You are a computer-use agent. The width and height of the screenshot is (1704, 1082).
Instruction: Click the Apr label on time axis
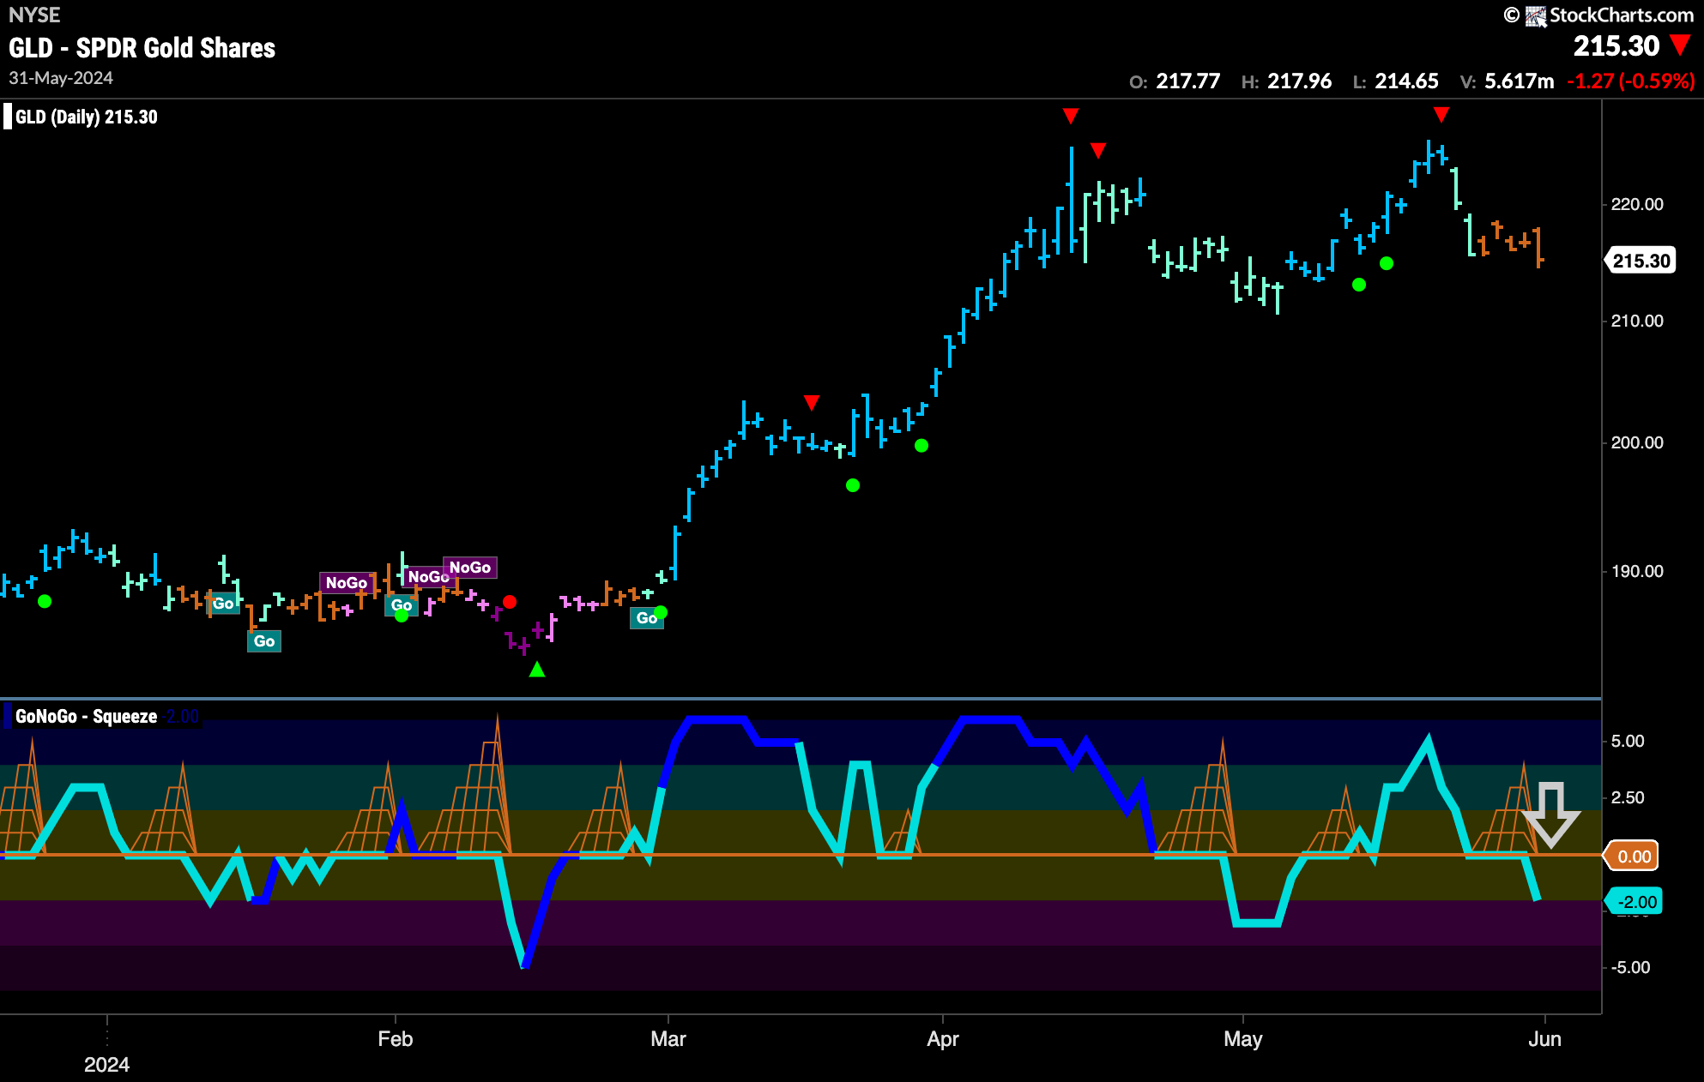point(943,1039)
